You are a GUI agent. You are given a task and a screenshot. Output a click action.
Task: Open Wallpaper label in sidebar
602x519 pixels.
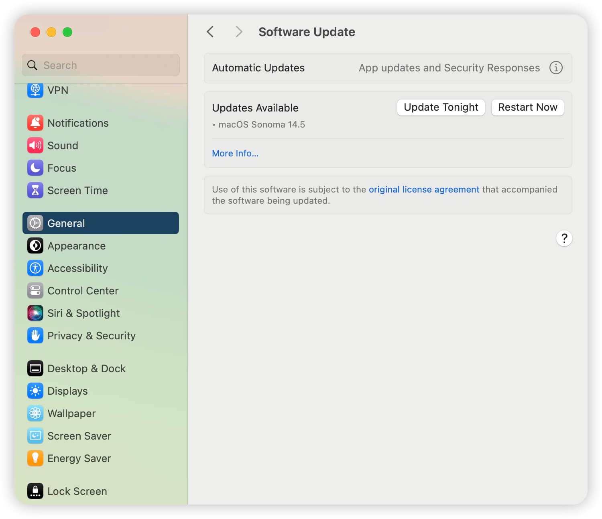(x=72, y=414)
